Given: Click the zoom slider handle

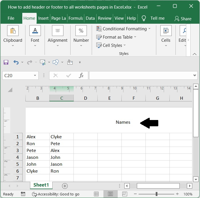Looking at the screenshot, I should [156, 194].
